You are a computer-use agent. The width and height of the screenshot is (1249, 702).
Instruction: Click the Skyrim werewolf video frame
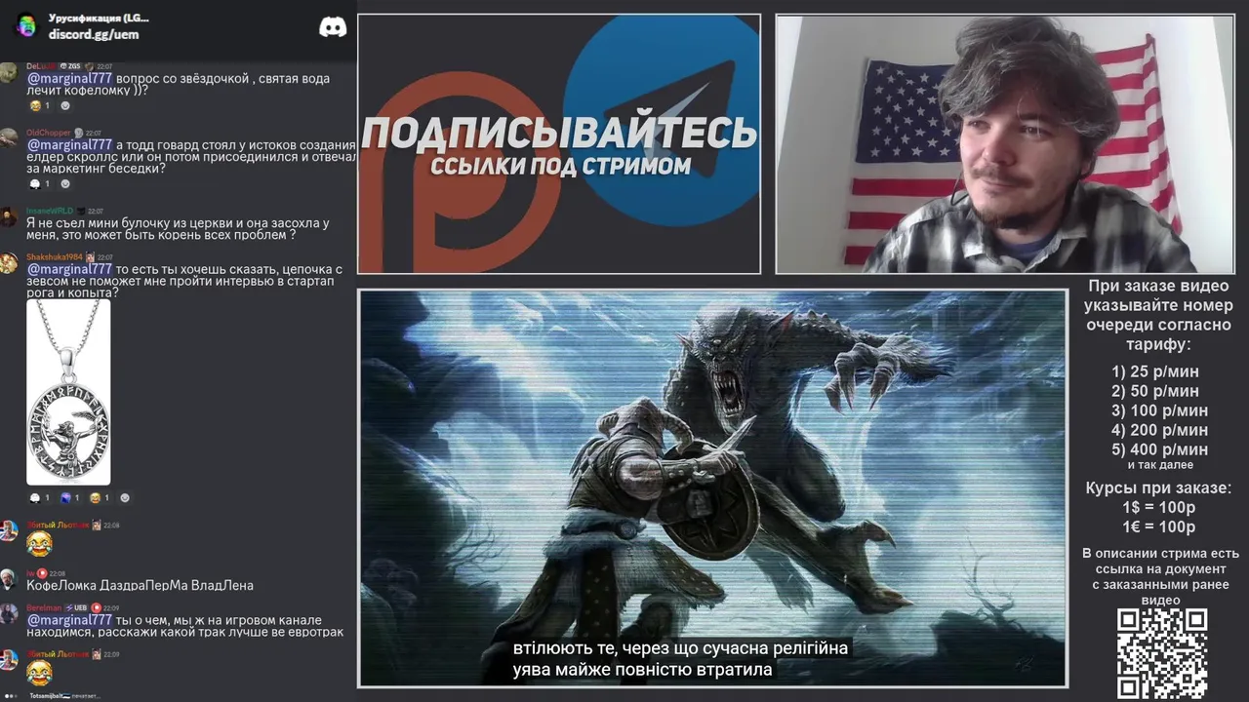(712, 487)
